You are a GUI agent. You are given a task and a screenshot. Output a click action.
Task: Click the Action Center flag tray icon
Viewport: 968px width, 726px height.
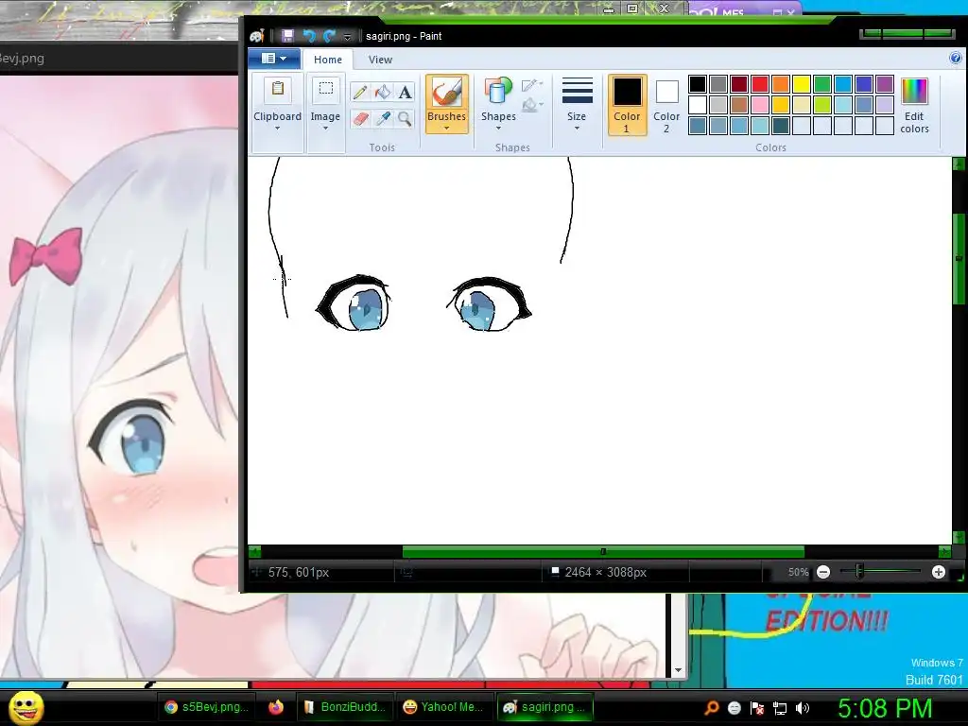757,708
